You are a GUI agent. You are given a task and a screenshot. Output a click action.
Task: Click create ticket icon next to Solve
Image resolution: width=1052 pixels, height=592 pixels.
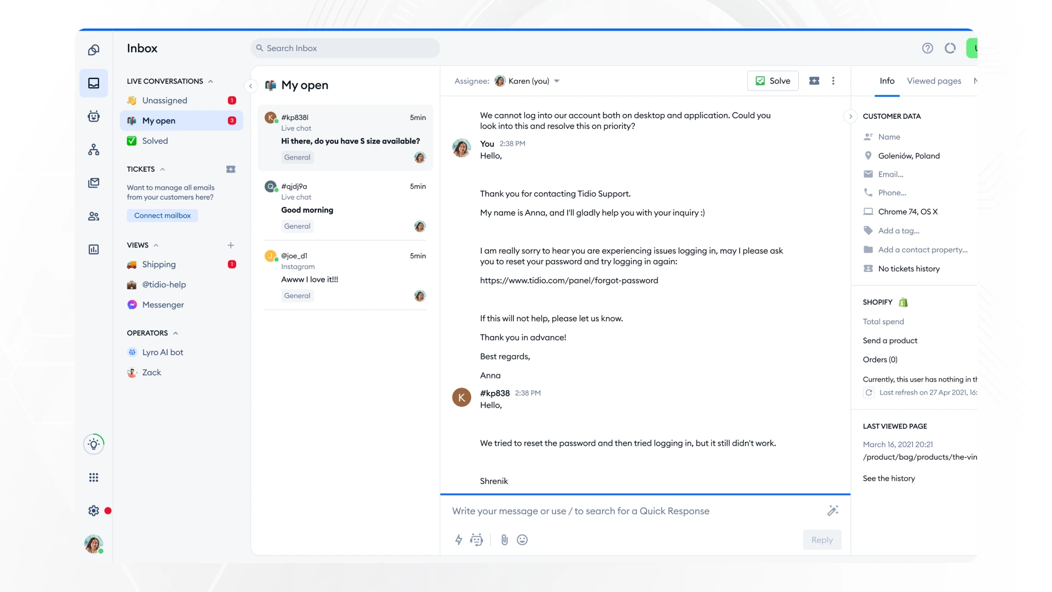coord(814,81)
